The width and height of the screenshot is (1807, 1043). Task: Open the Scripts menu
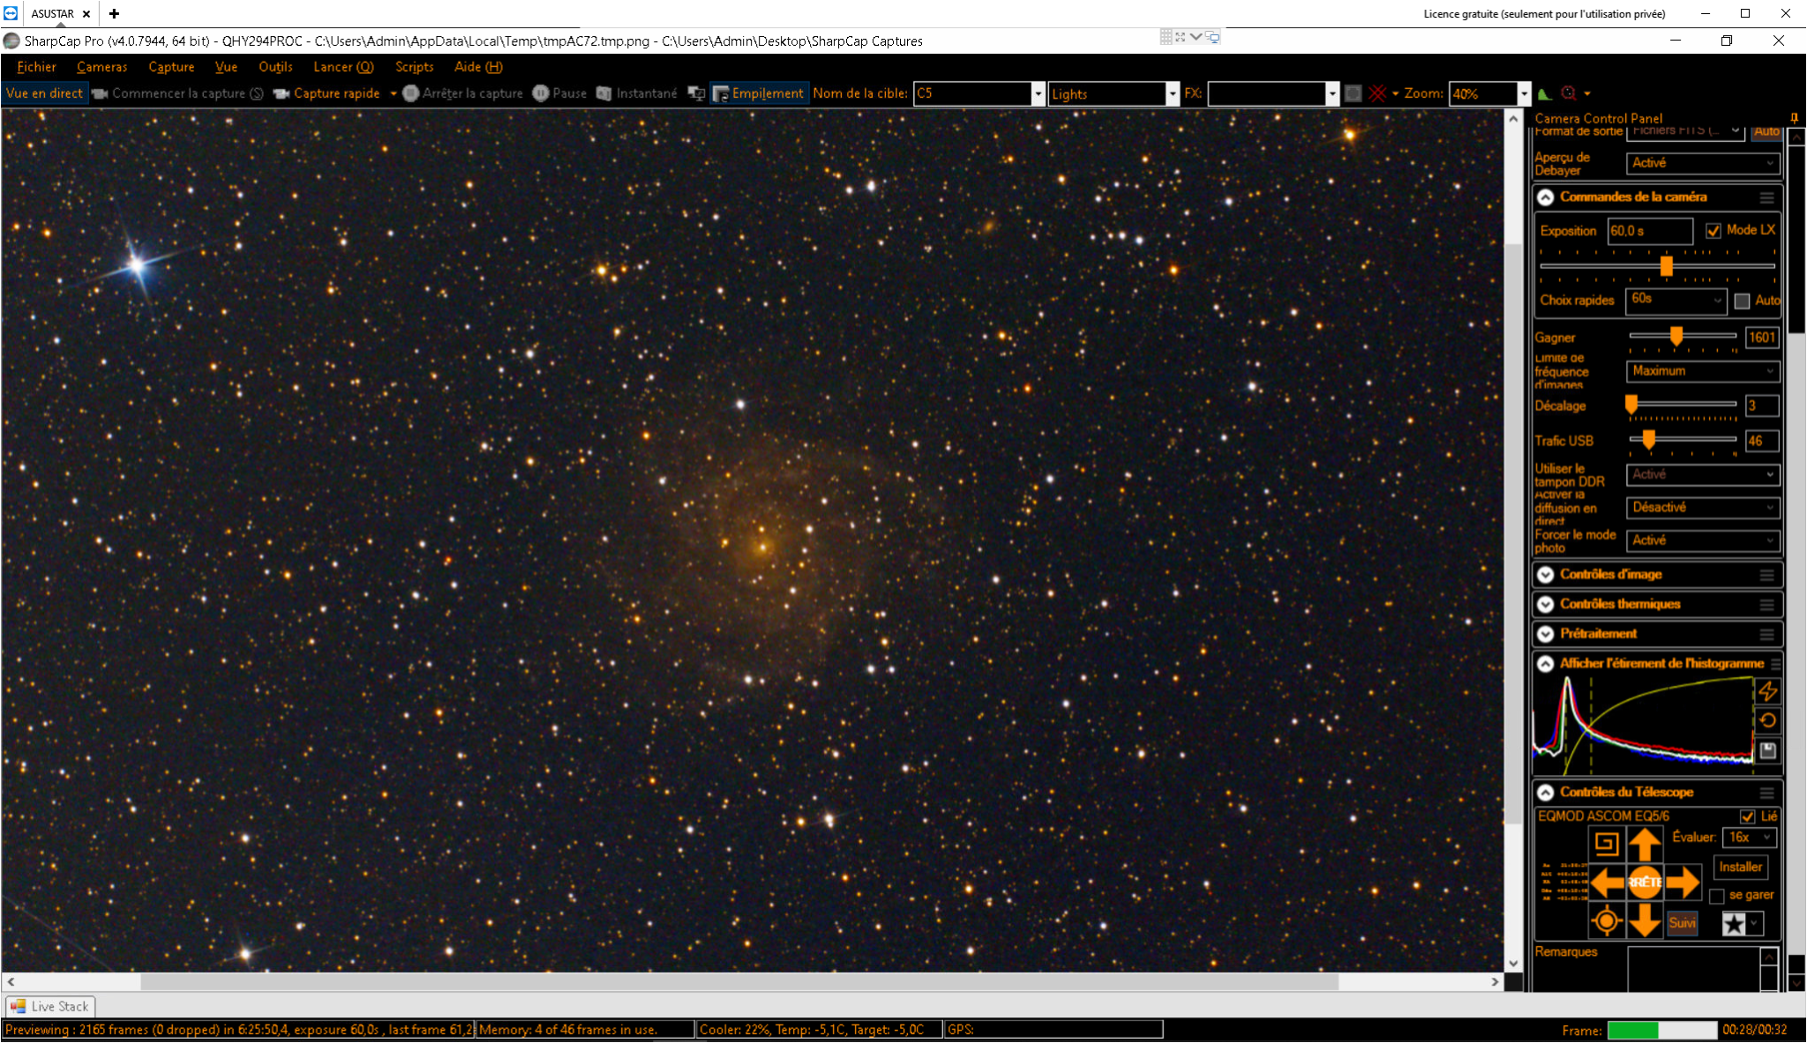[414, 67]
